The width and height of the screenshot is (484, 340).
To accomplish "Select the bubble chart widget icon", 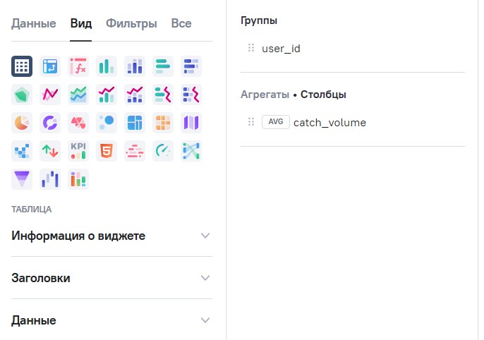I will coord(107,123).
